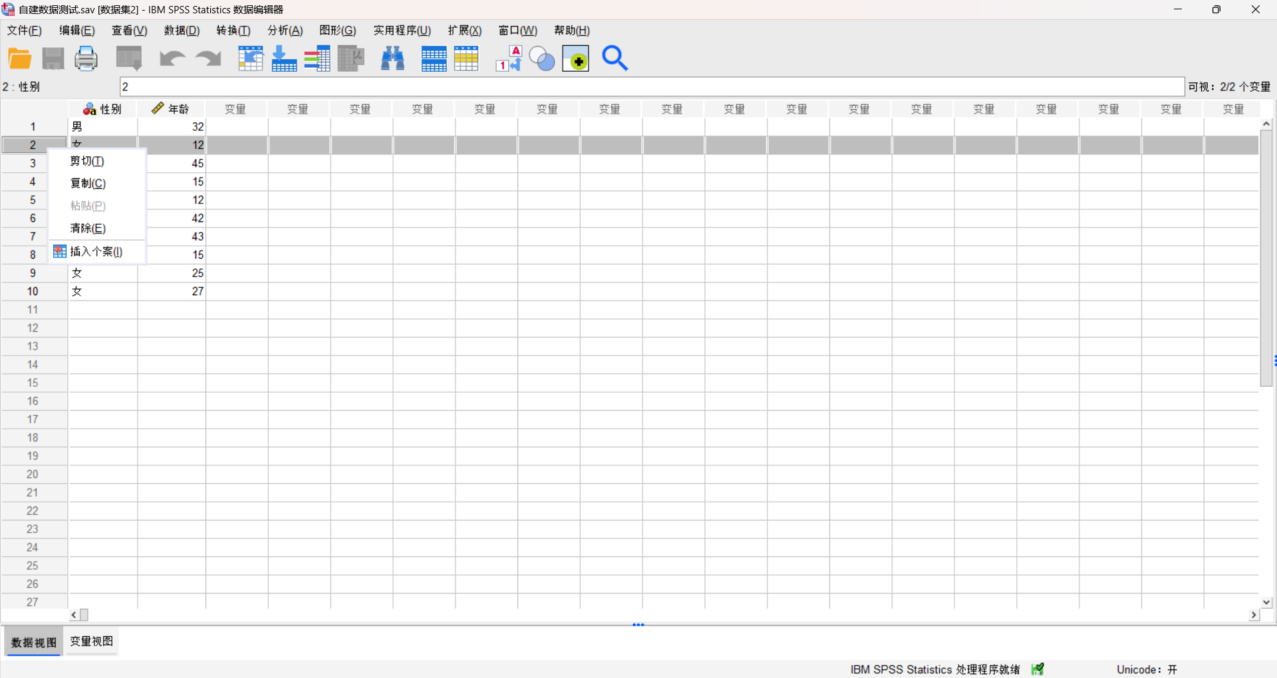Print the data via printer icon
The image size is (1277, 678).
tap(86, 58)
